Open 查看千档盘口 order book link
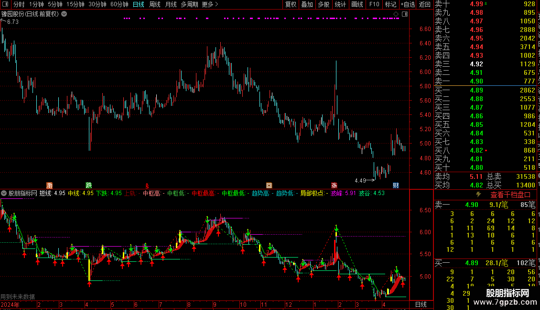This screenshot has height=310, width=540. tap(510, 195)
